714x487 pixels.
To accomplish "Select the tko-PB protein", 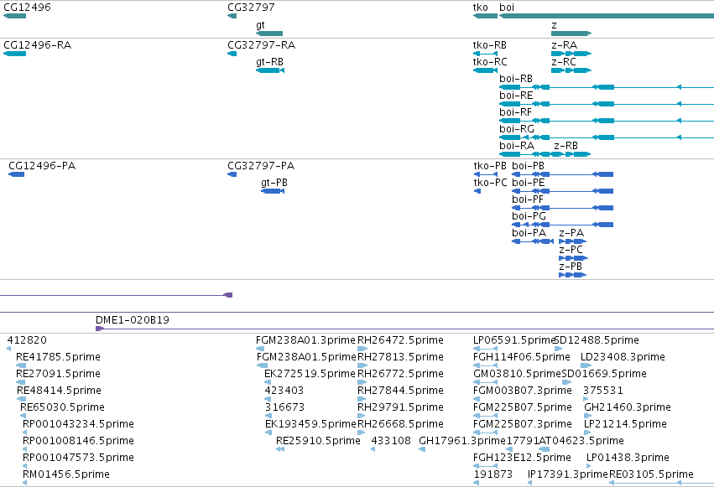I will (x=486, y=174).
